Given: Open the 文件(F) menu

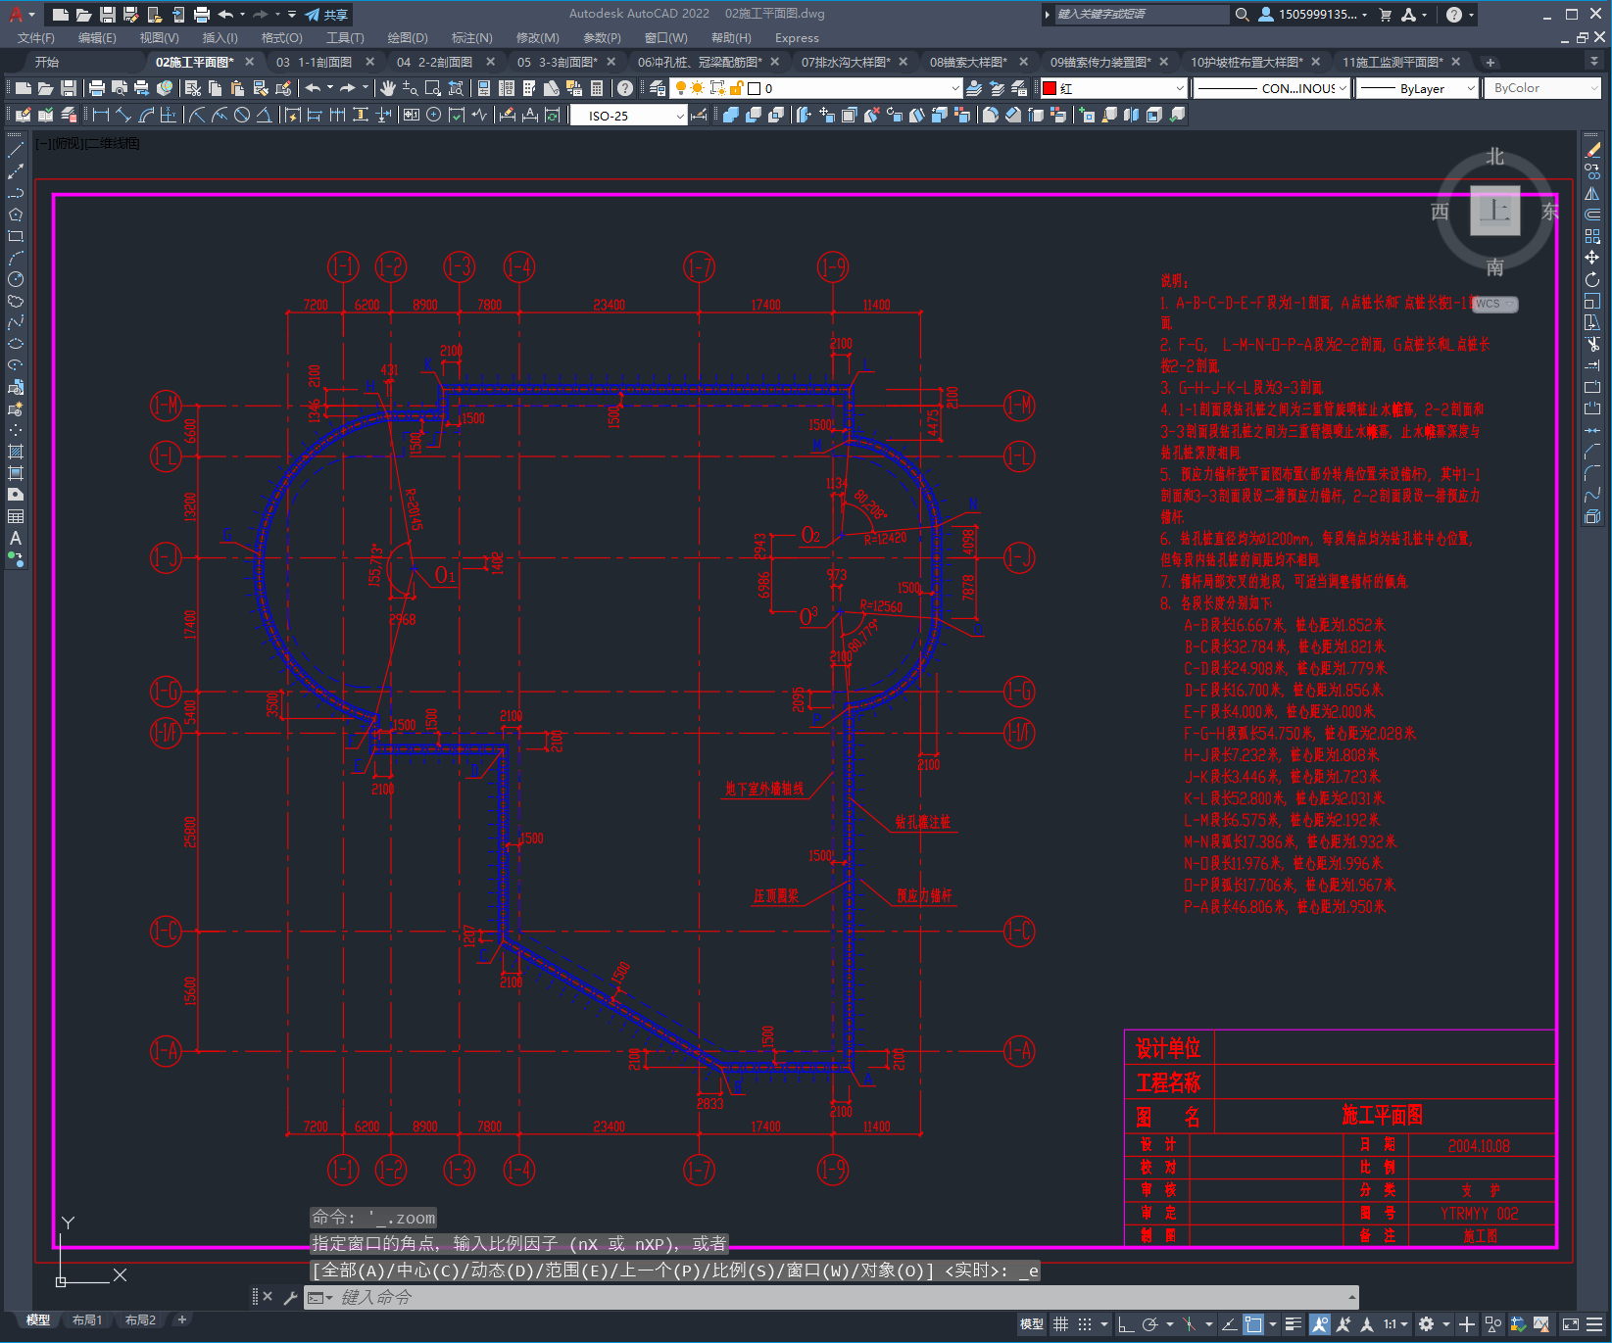Looking at the screenshot, I should [36, 38].
